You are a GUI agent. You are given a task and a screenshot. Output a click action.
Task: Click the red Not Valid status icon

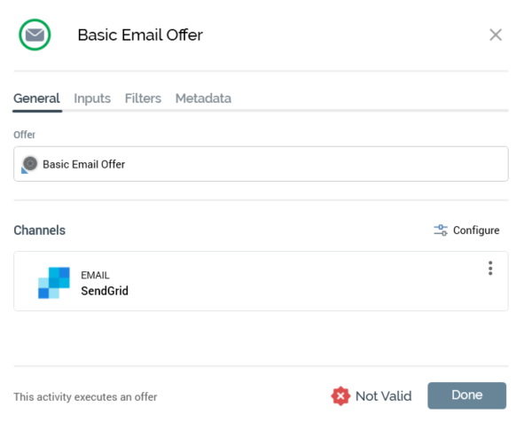point(340,396)
